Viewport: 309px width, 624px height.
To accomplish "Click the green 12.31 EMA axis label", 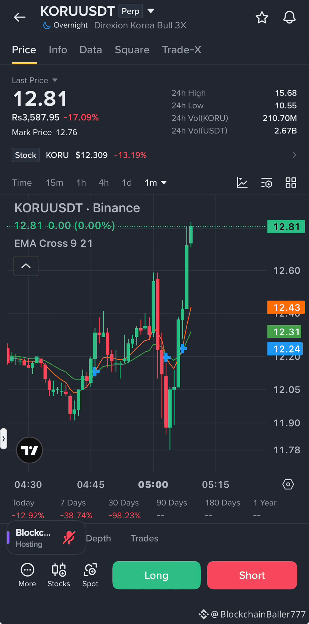I will [285, 332].
